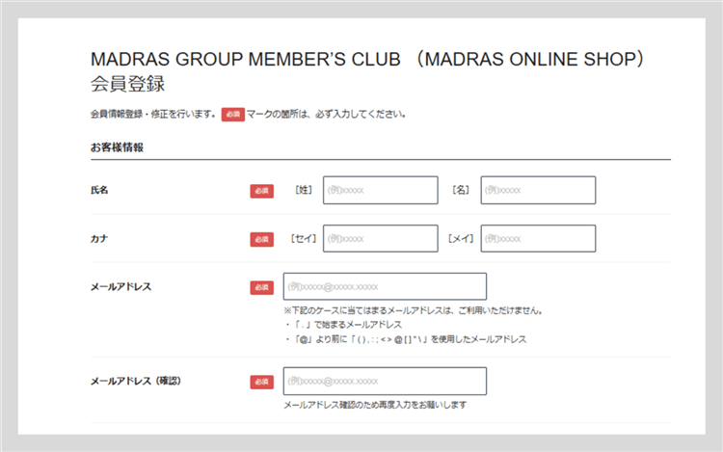Click the 姓 (family name) input field
This screenshot has width=723, height=452.
tap(381, 190)
